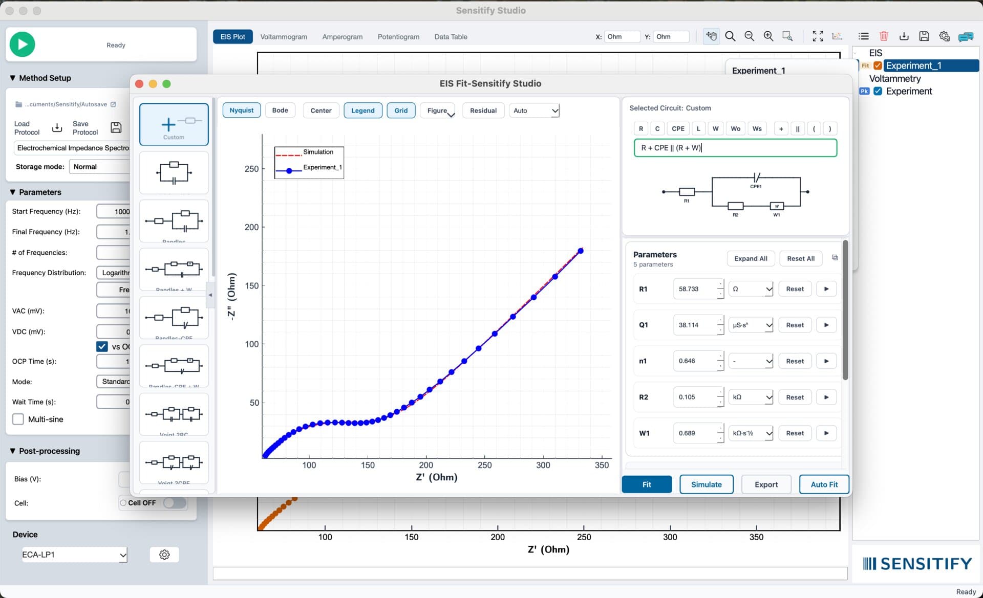
Task: Fit plot to full view with the four-arrows expand icon
Action: point(818,36)
